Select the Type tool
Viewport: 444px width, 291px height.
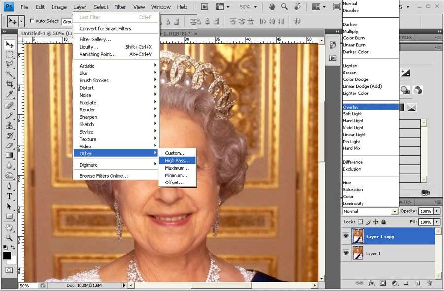[x=9, y=196]
